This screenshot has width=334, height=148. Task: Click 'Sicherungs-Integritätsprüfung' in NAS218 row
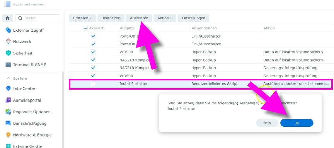[290, 68]
